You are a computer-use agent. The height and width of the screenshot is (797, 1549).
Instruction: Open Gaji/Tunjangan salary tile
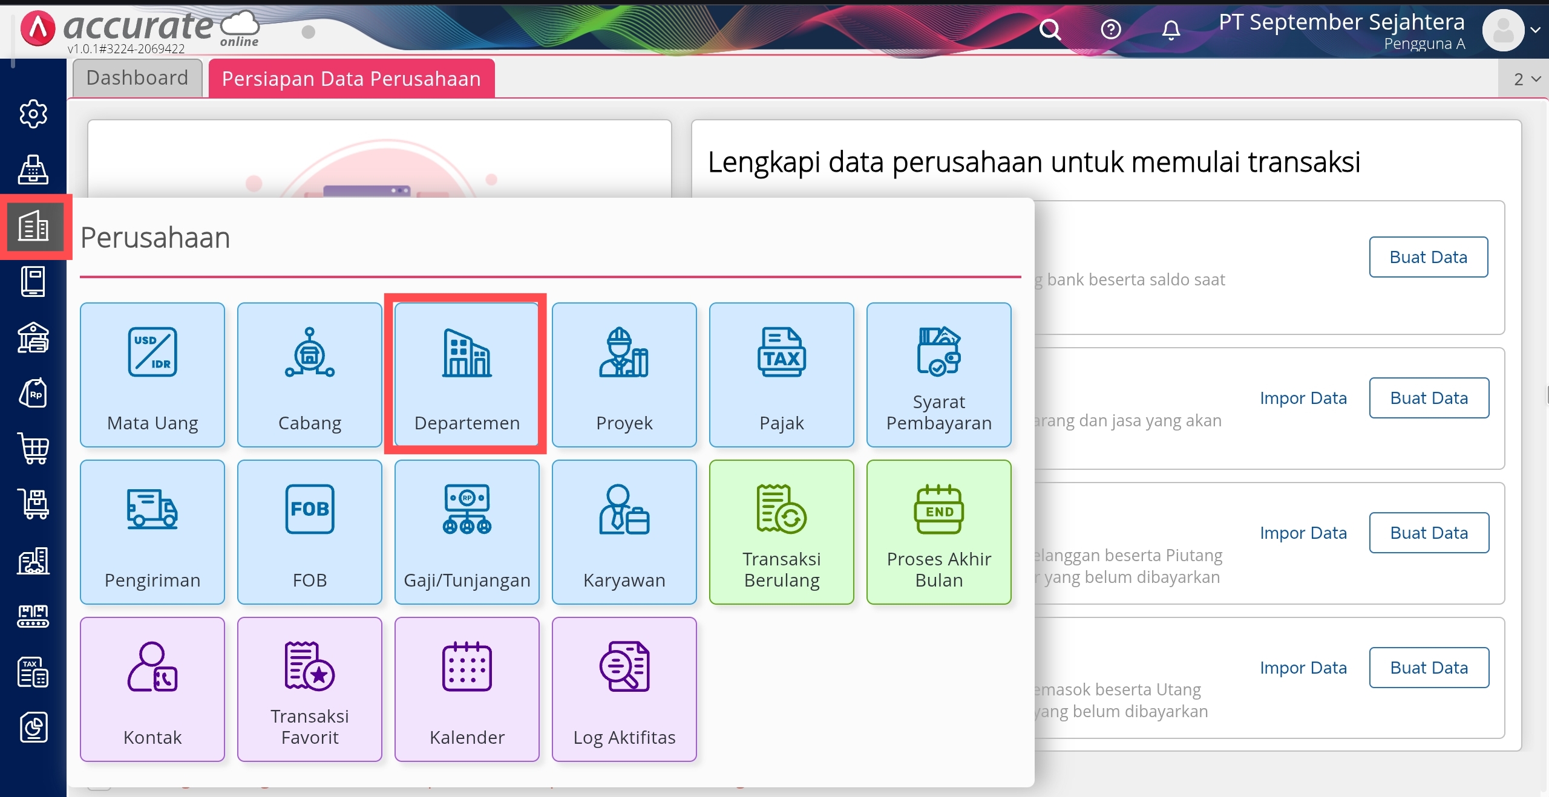467,532
